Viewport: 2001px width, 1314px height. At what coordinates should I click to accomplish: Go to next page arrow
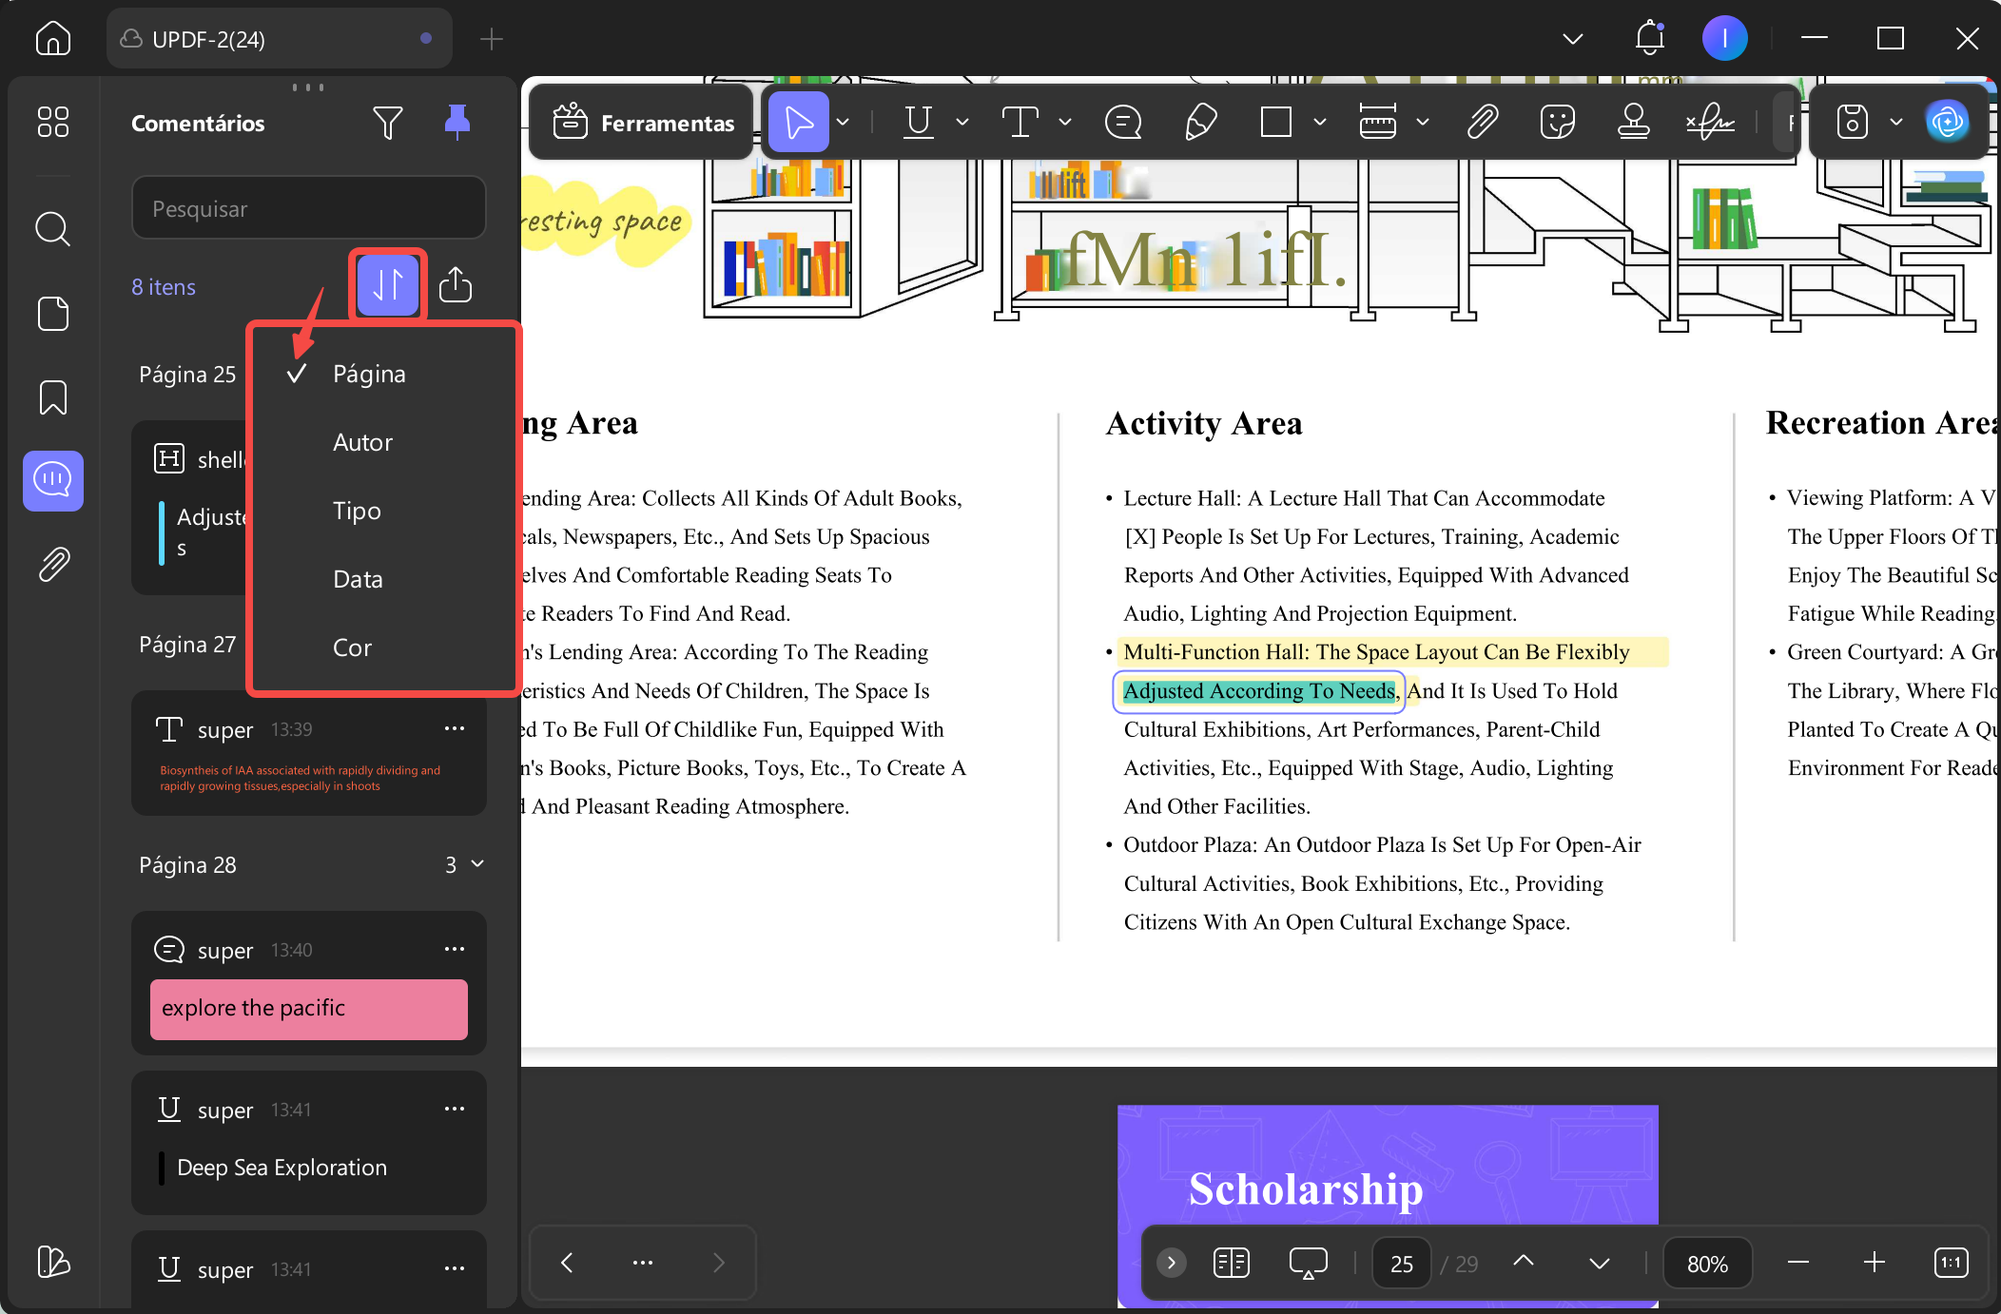pyautogui.click(x=1600, y=1263)
